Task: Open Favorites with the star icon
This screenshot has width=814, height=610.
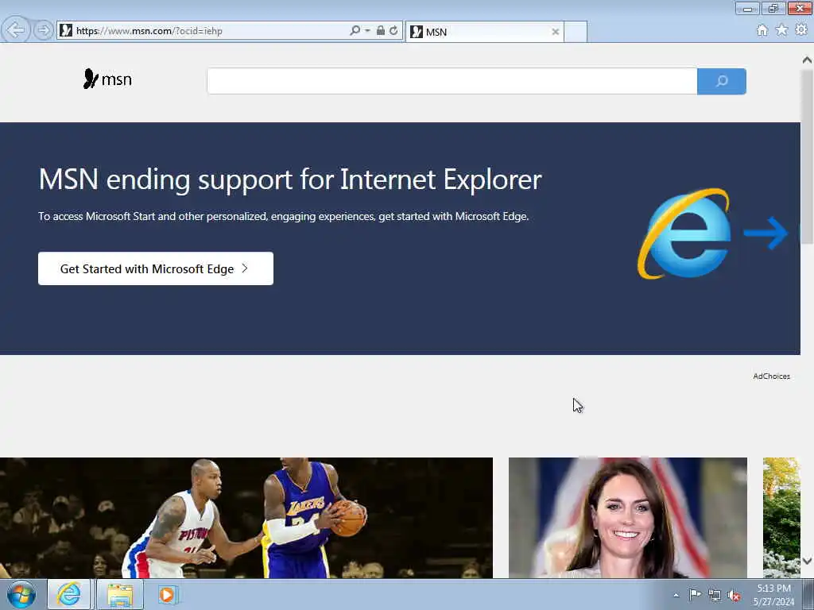Action: [781, 30]
